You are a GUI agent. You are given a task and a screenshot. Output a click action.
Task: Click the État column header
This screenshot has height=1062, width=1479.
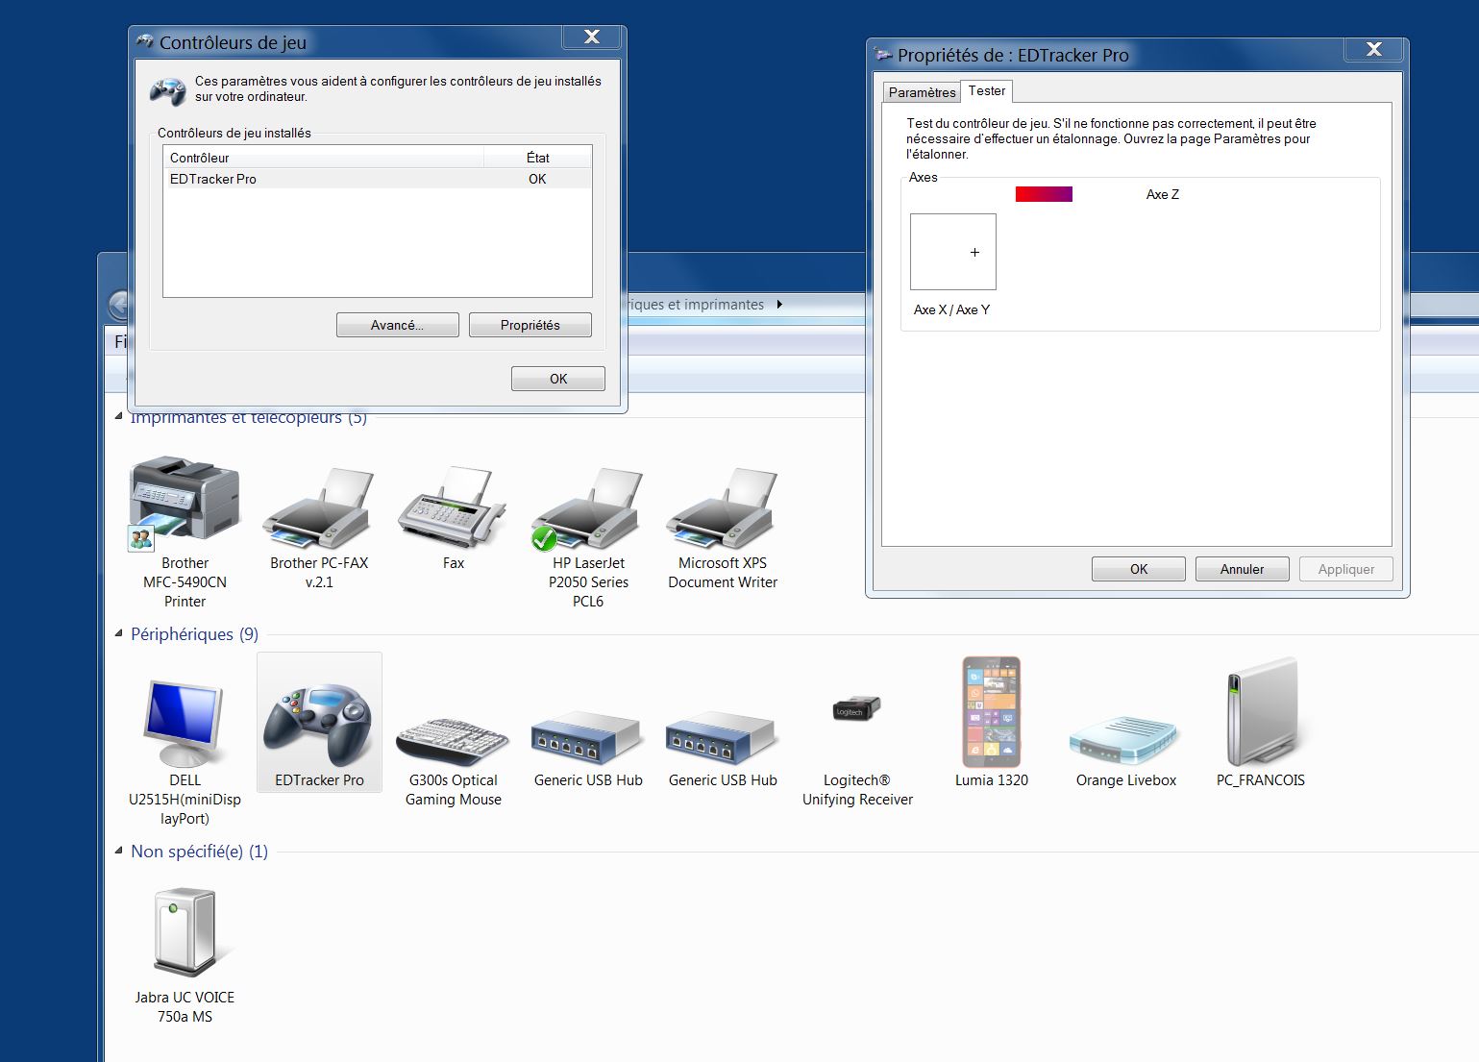[x=537, y=158]
